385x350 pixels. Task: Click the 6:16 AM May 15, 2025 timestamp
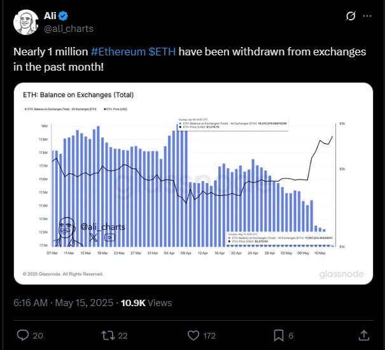point(64,303)
